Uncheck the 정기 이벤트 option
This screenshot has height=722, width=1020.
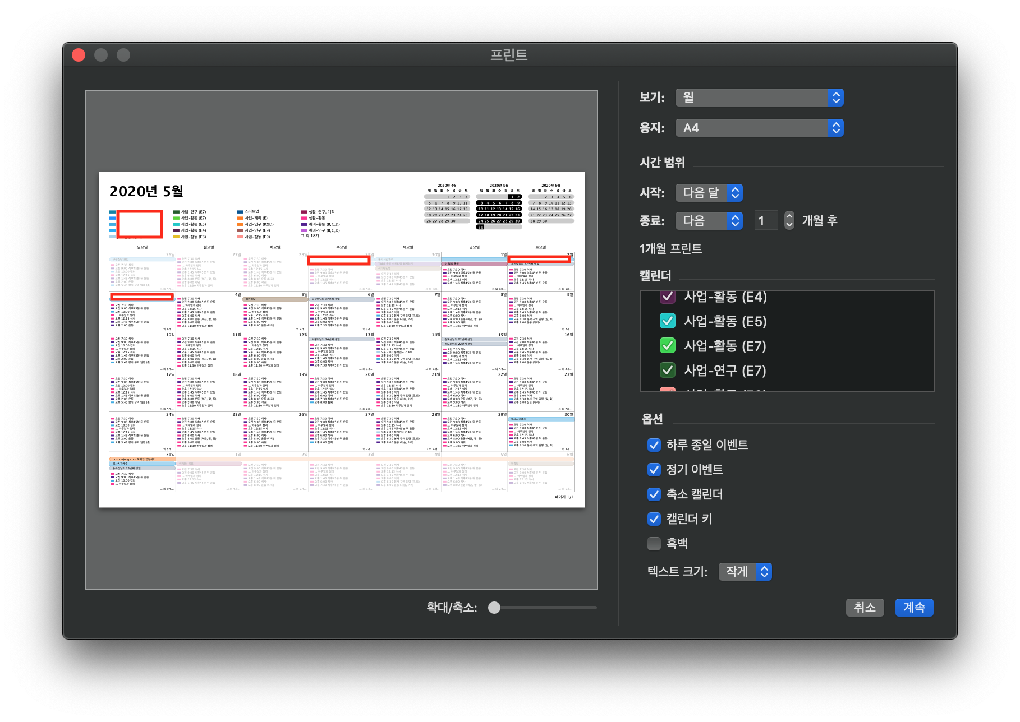tap(654, 470)
